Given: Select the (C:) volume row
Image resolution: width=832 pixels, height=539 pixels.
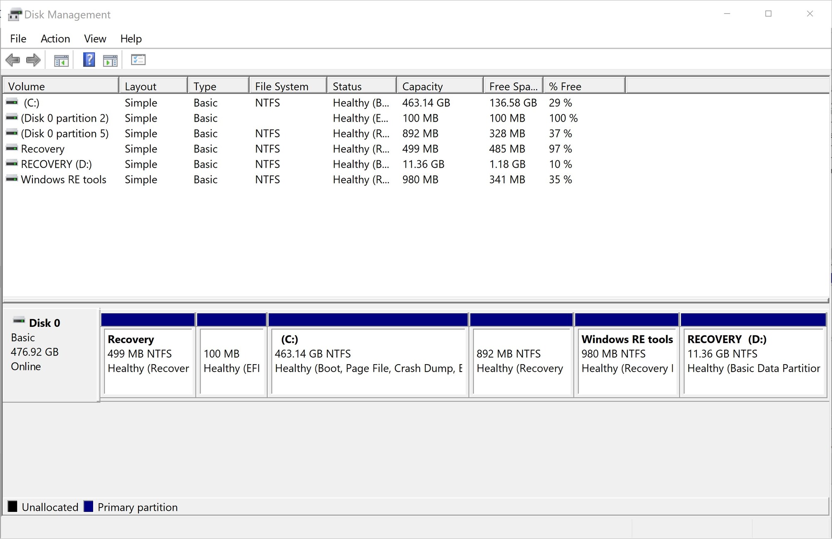Looking at the screenshot, I should [x=32, y=103].
